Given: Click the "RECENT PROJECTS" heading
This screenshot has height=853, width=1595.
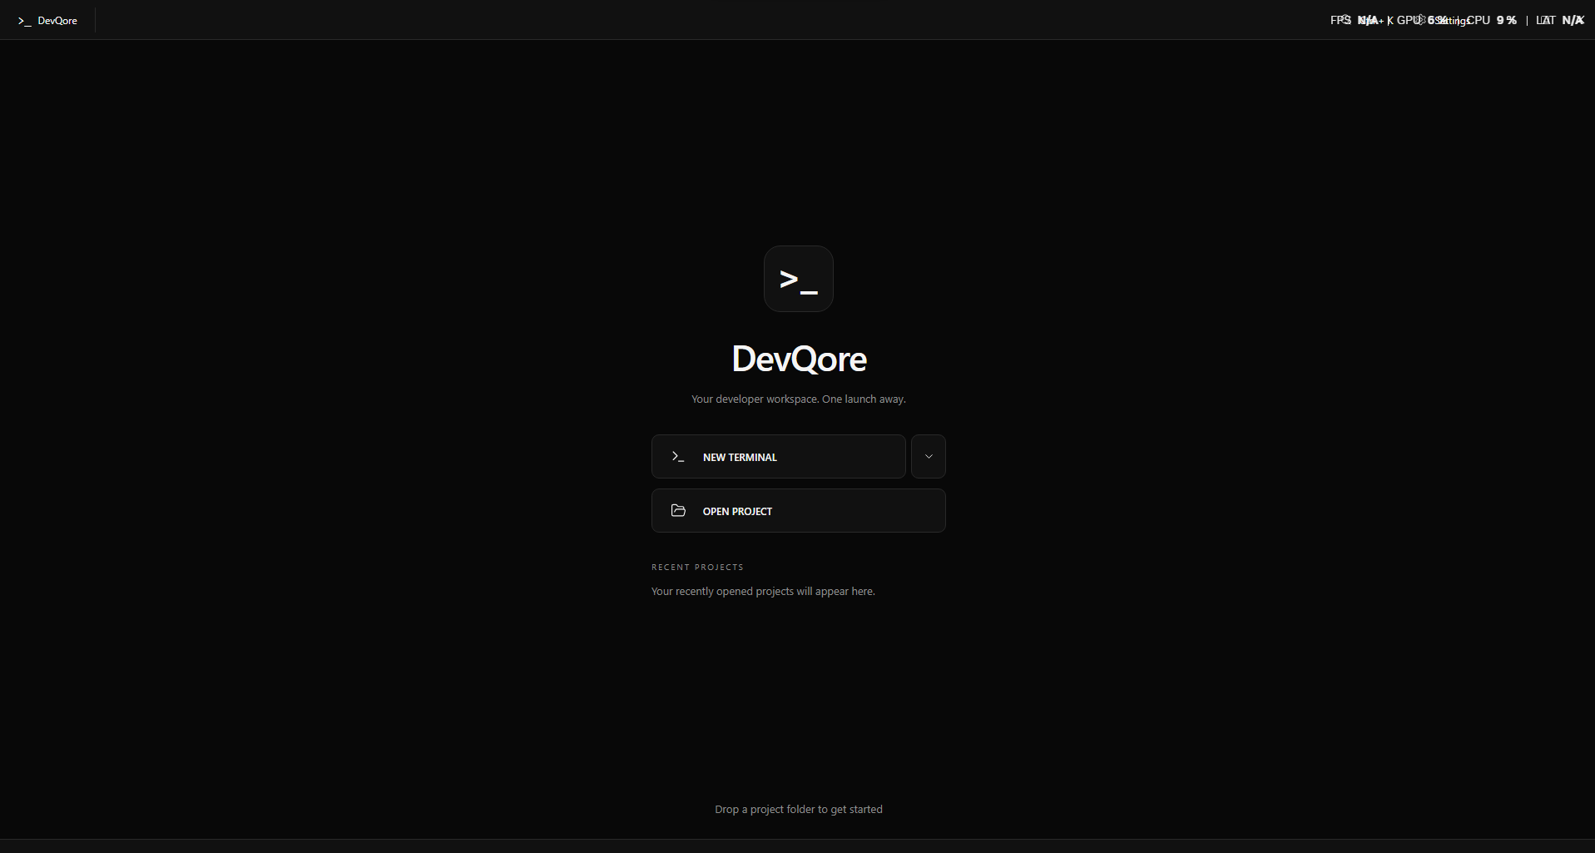Looking at the screenshot, I should (697, 567).
